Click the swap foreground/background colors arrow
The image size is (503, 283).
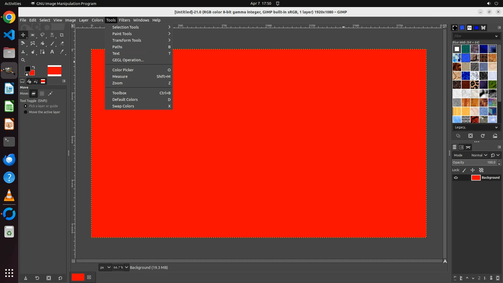[x=34, y=67]
